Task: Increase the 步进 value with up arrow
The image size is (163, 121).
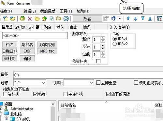Action: point(103,46)
